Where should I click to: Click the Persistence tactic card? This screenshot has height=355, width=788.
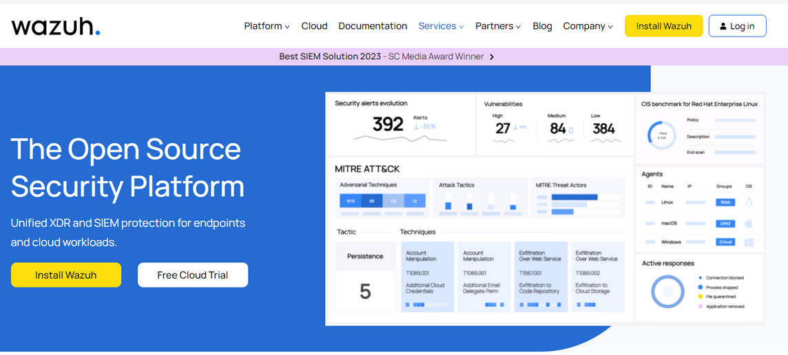tap(365, 277)
